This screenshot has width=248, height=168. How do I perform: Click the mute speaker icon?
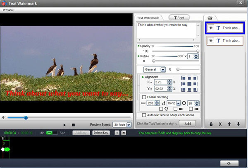coord(4,117)
